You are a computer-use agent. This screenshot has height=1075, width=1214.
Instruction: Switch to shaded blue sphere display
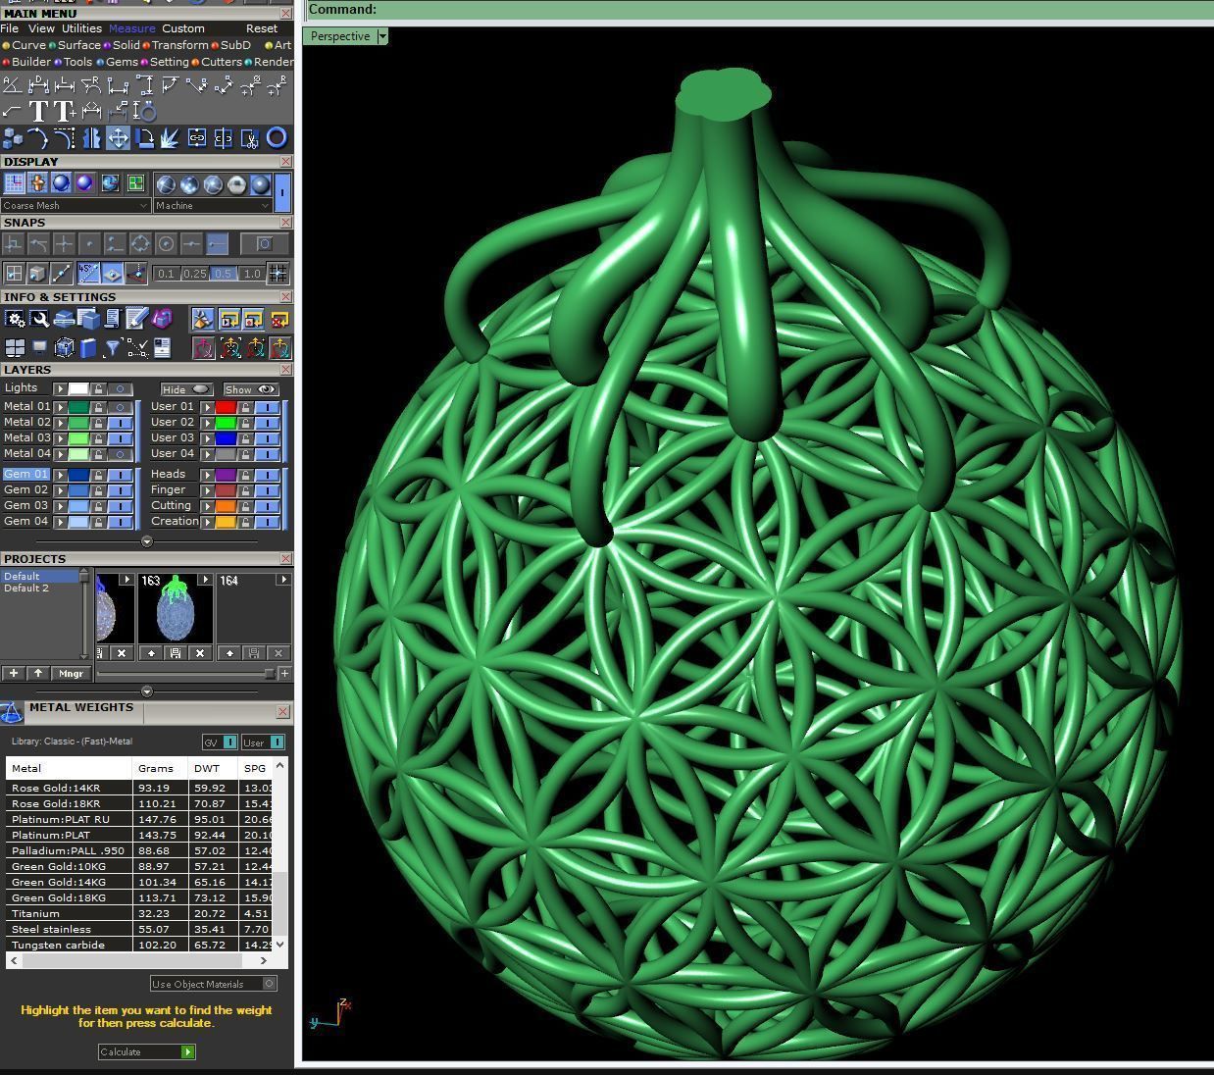[61, 183]
